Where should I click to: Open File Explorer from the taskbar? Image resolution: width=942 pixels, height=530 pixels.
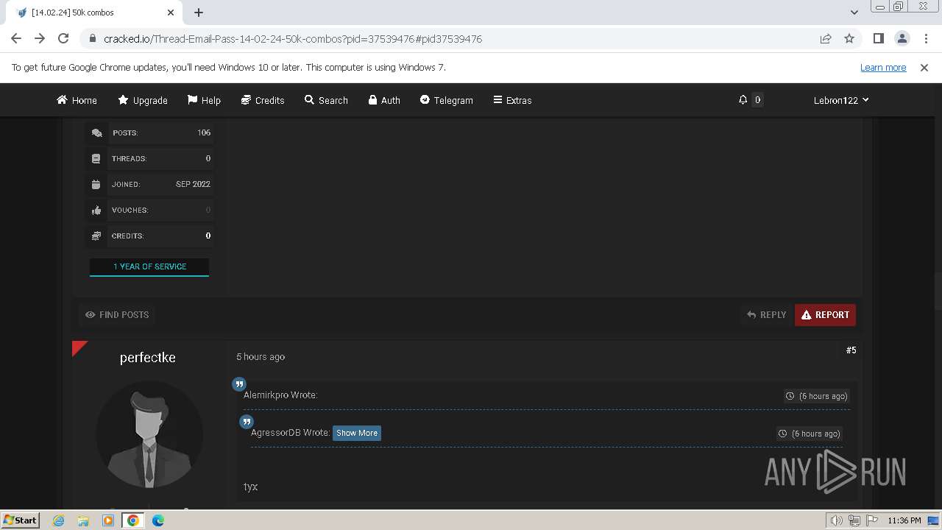tap(83, 520)
